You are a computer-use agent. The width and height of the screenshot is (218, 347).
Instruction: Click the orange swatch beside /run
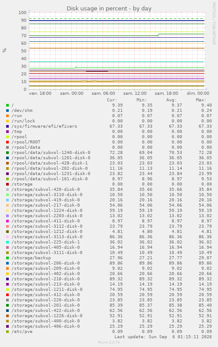pyautogui.click(x=7, y=116)
